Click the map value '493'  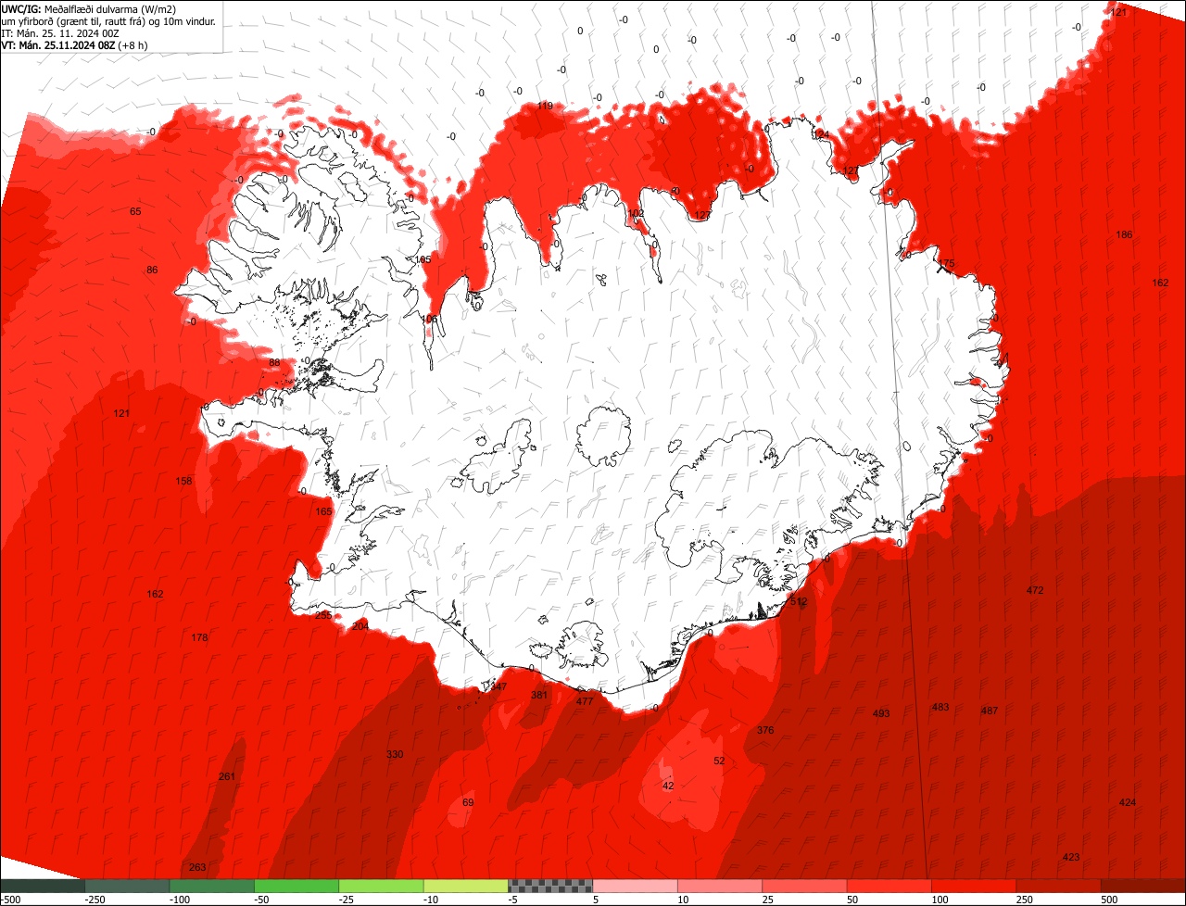click(881, 713)
